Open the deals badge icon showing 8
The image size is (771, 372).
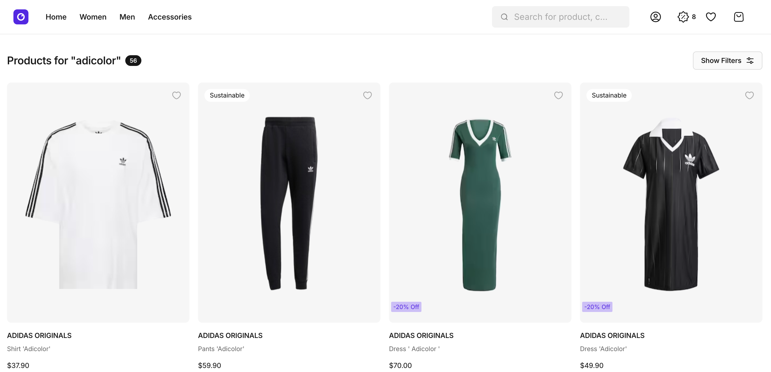(x=683, y=17)
